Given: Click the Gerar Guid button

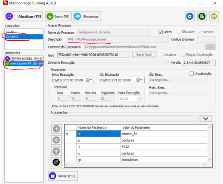Looking at the screenshot, I should (144, 54).
